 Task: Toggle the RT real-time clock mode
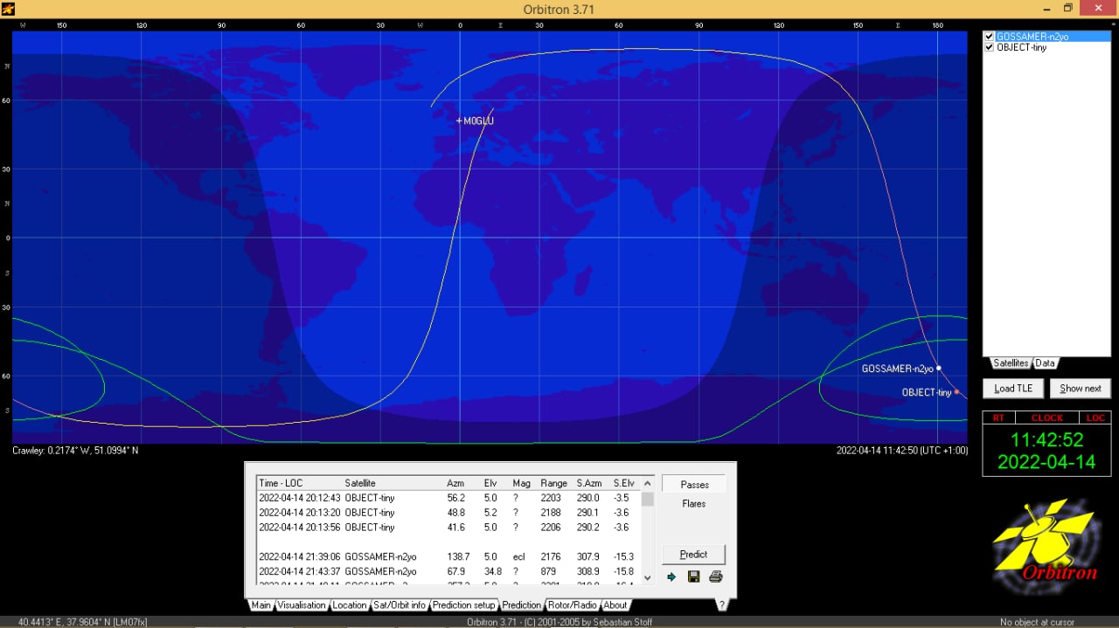[998, 418]
